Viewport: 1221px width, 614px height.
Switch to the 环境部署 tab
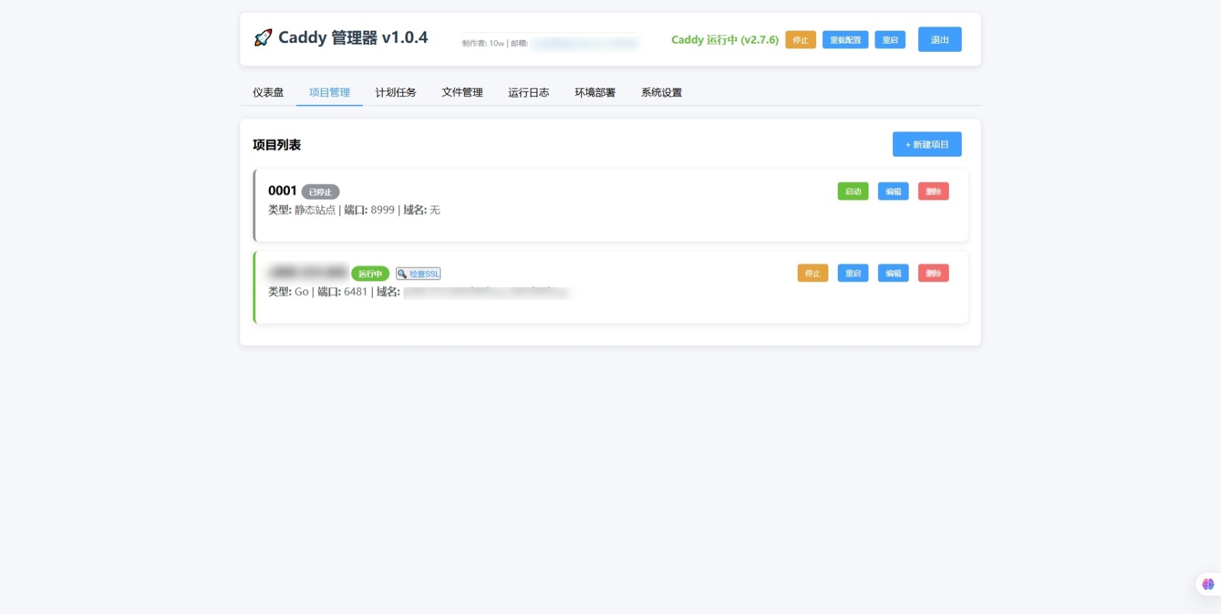(594, 93)
